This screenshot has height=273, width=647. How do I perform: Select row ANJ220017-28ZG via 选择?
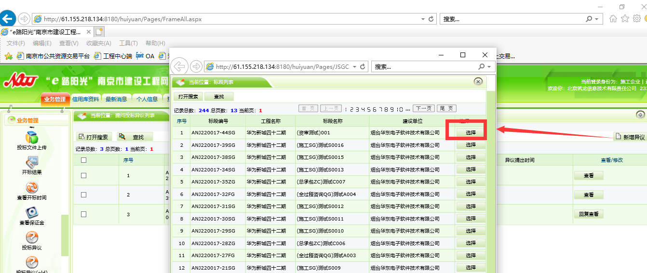point(471,243)
